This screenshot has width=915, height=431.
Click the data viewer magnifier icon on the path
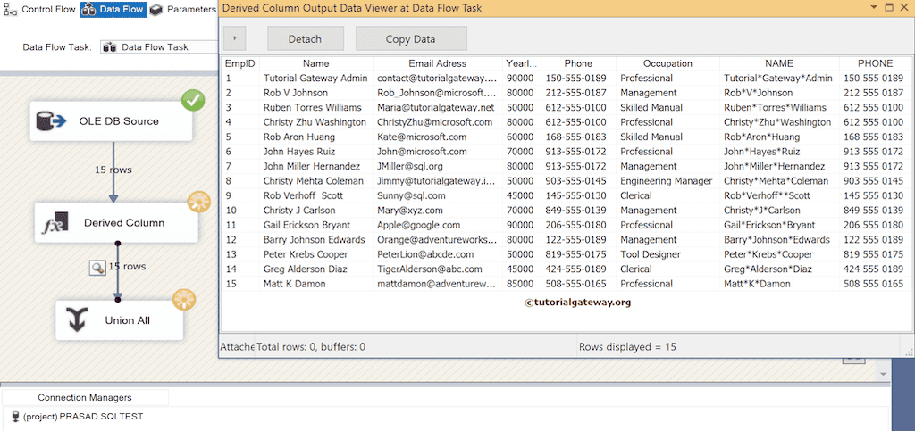[x=97, y=268]
